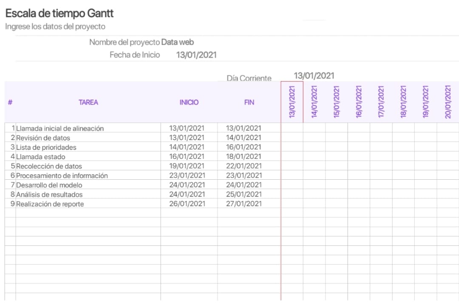Select the 13/01/2021 timeline column header
The image size is (459, 304).
point(292,102)
